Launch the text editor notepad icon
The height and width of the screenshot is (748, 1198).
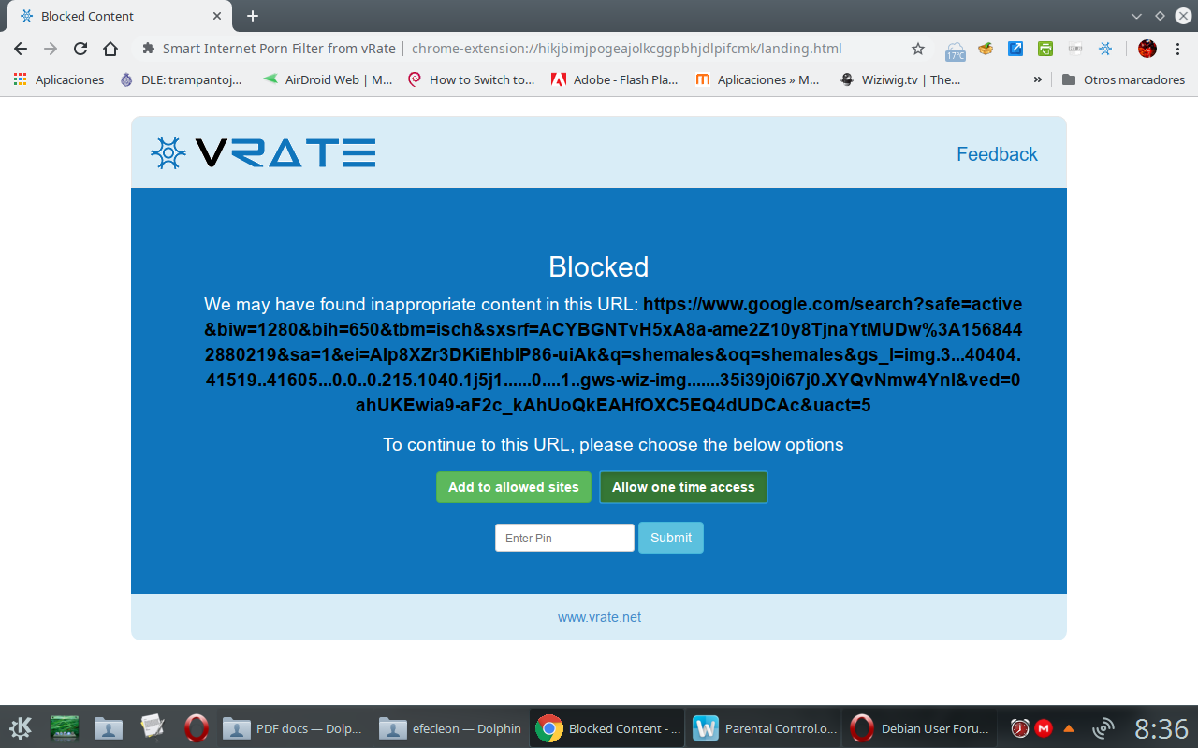[153, 727]
